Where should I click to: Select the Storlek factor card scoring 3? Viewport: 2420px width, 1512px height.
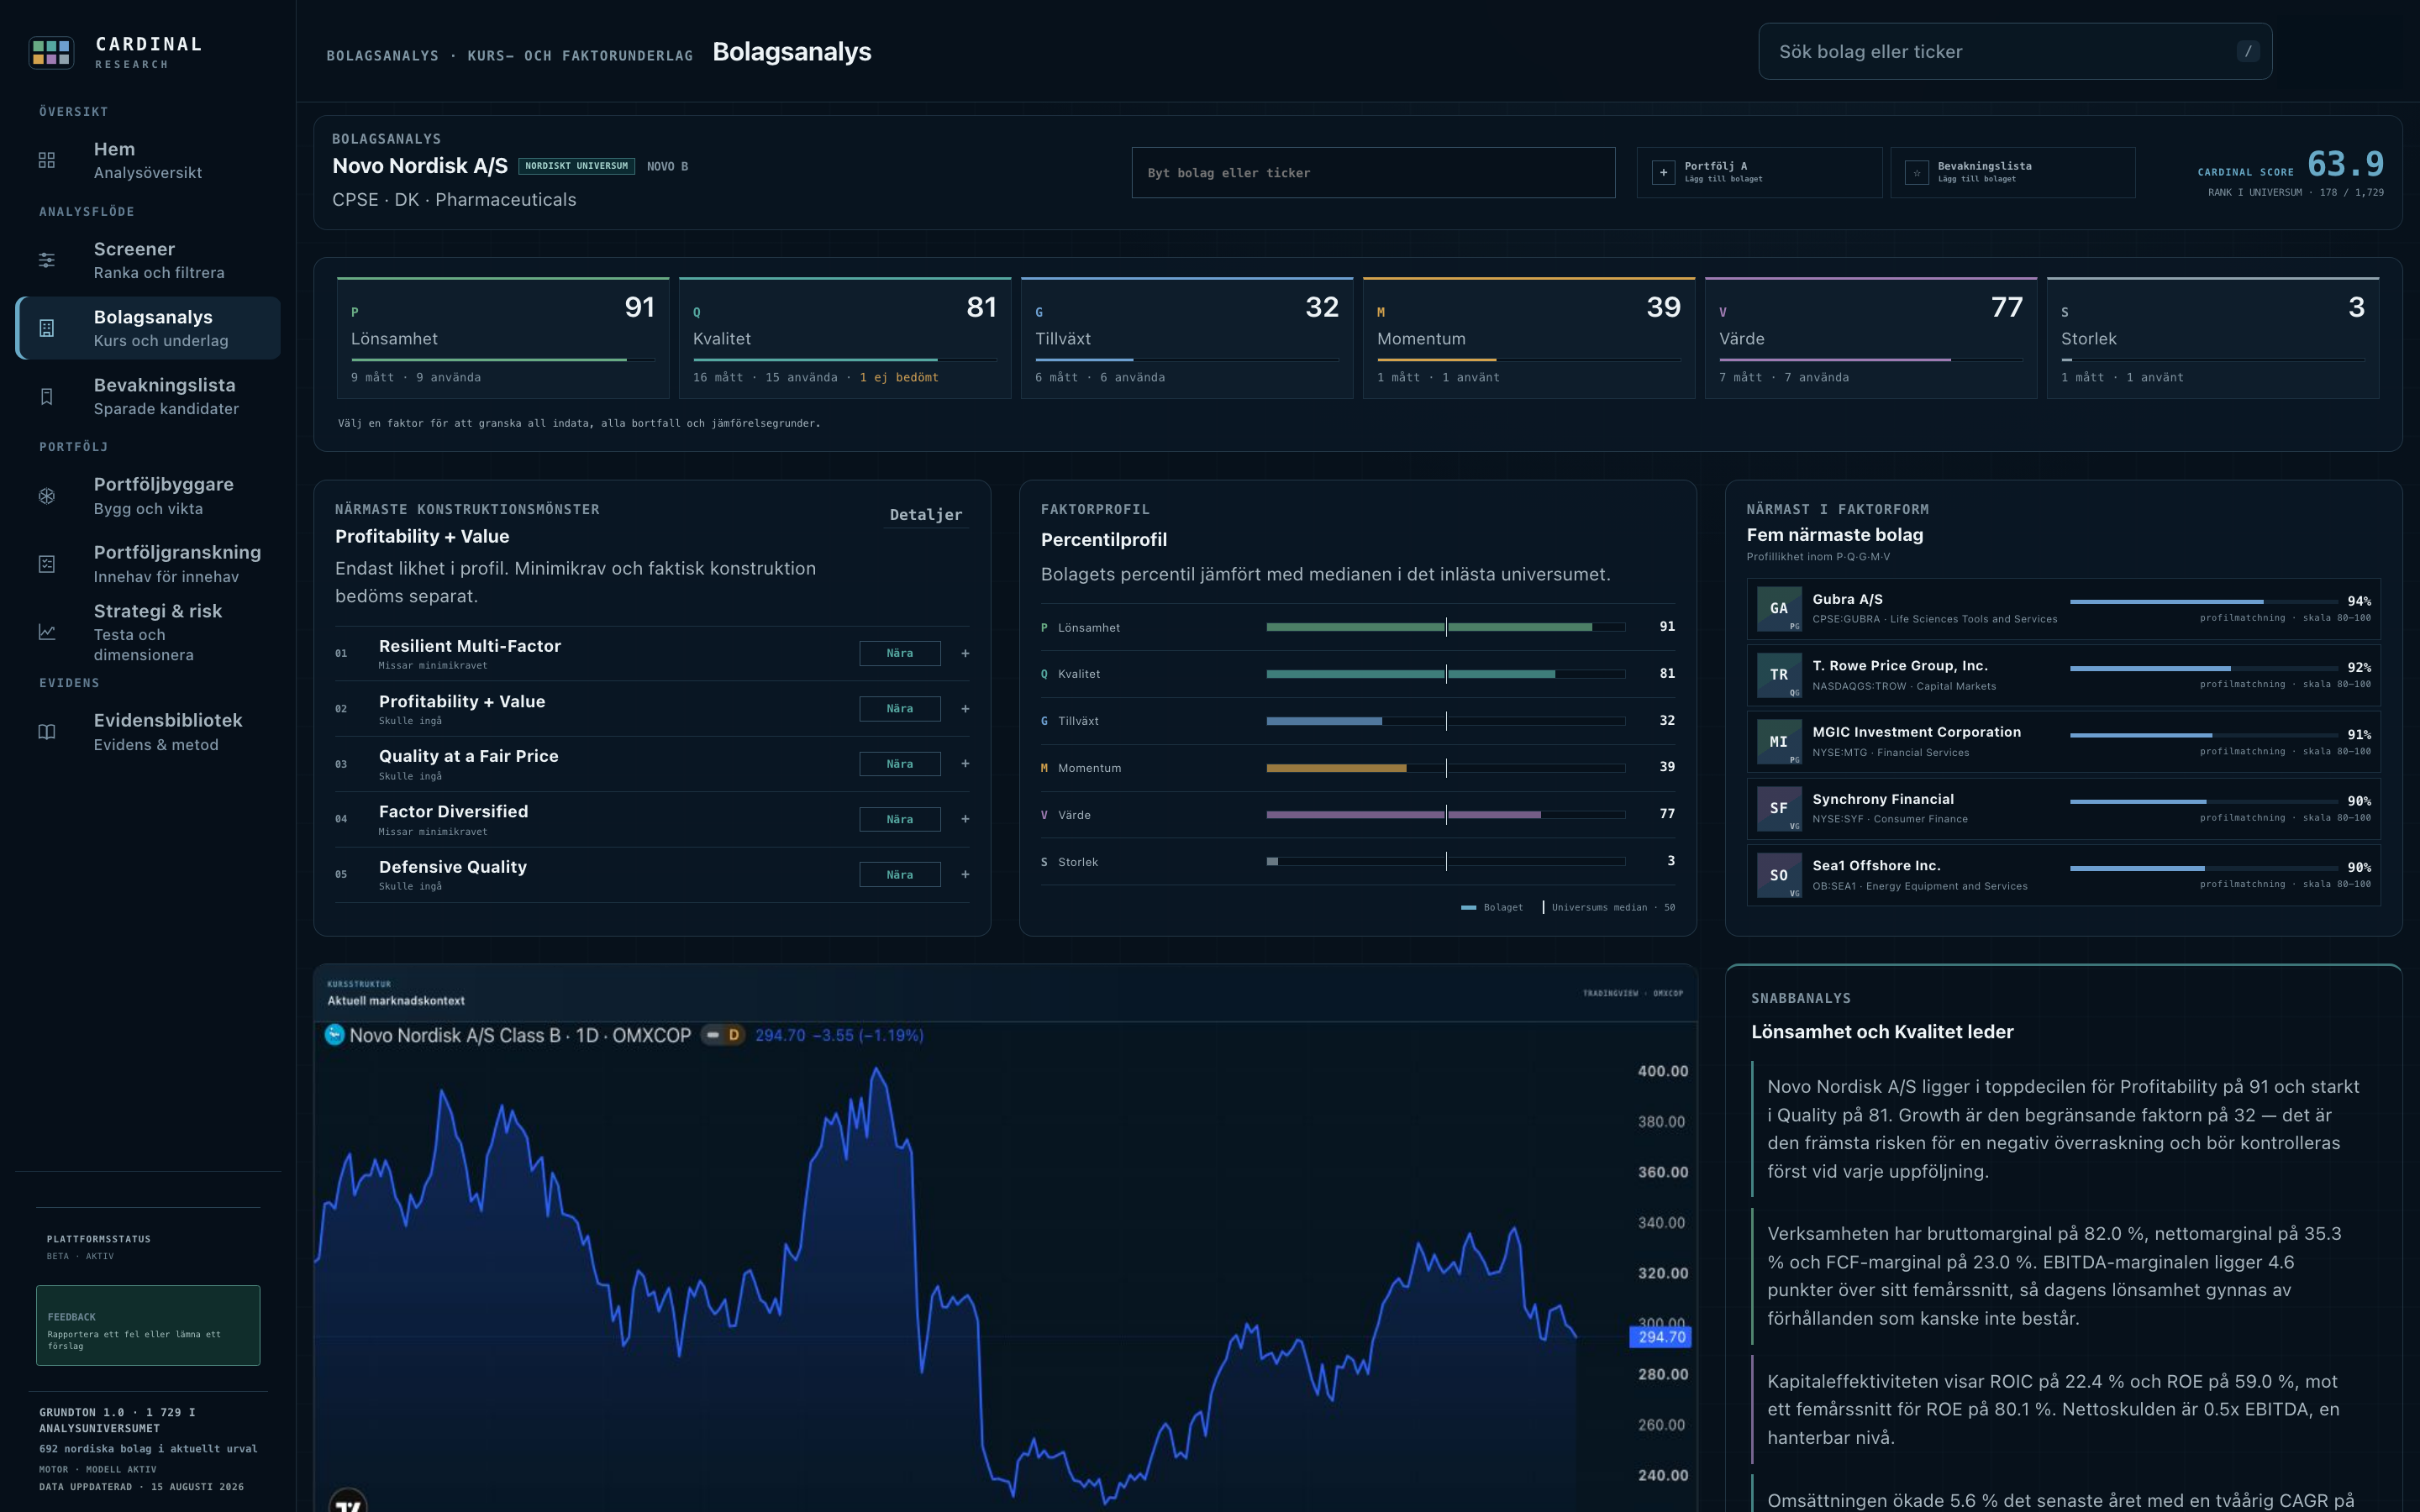pyautogui.click(x=2213, y=338)
